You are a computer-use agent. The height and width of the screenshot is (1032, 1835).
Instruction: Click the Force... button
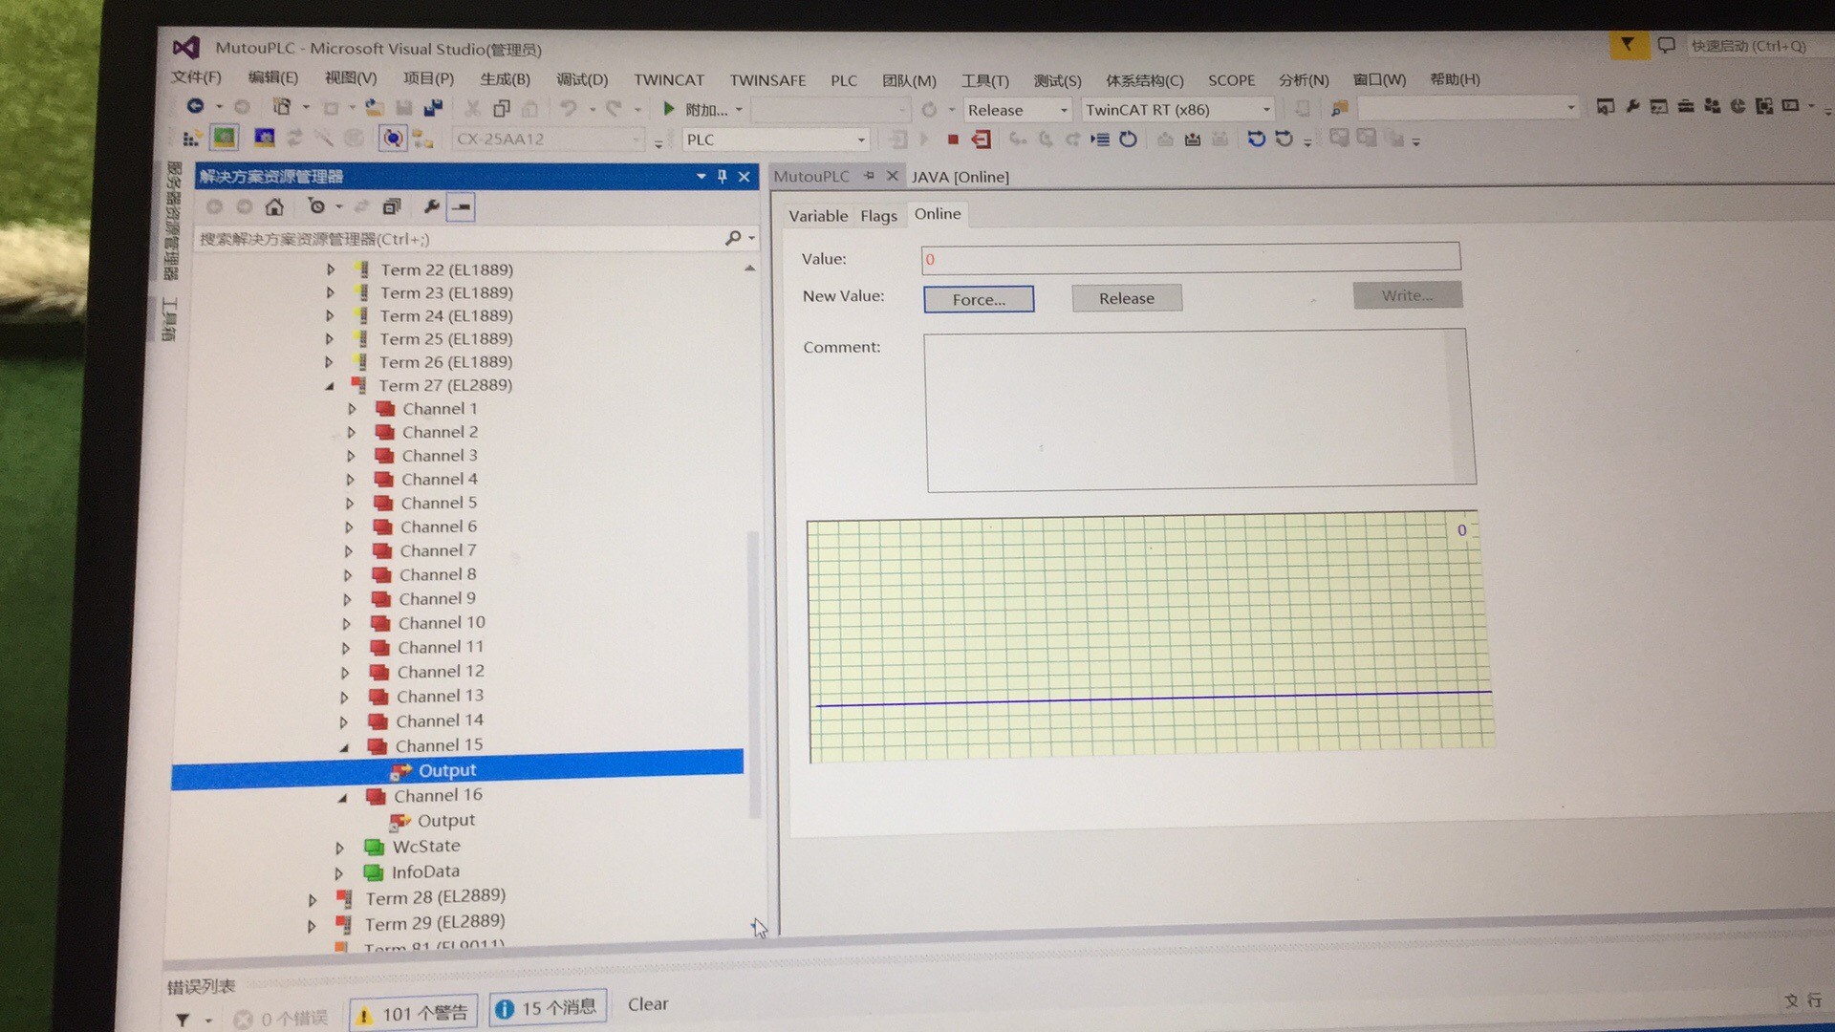point(979,299)
